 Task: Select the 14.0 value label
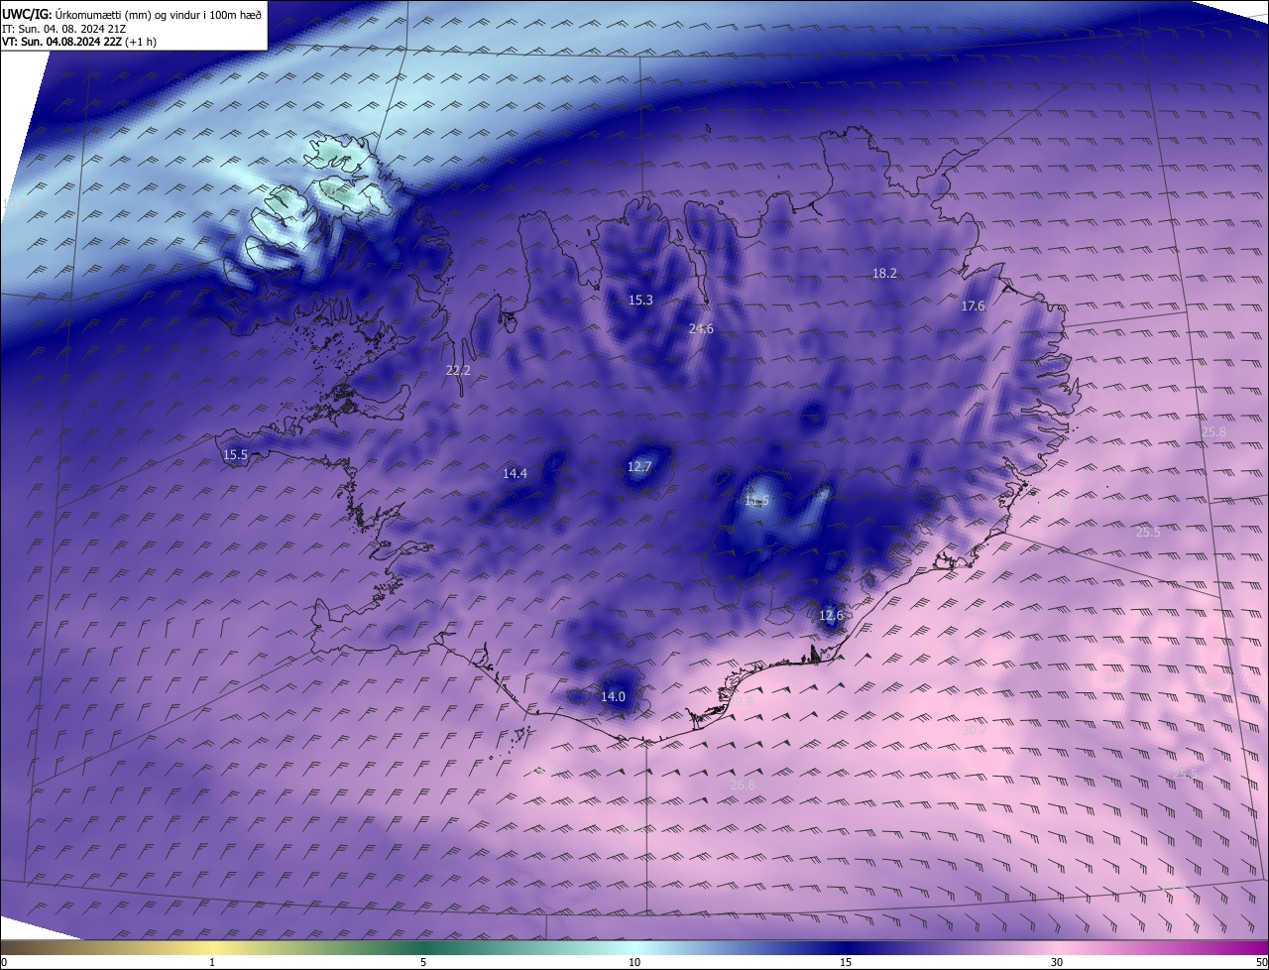pyautogui.click(x=613, y=696)
